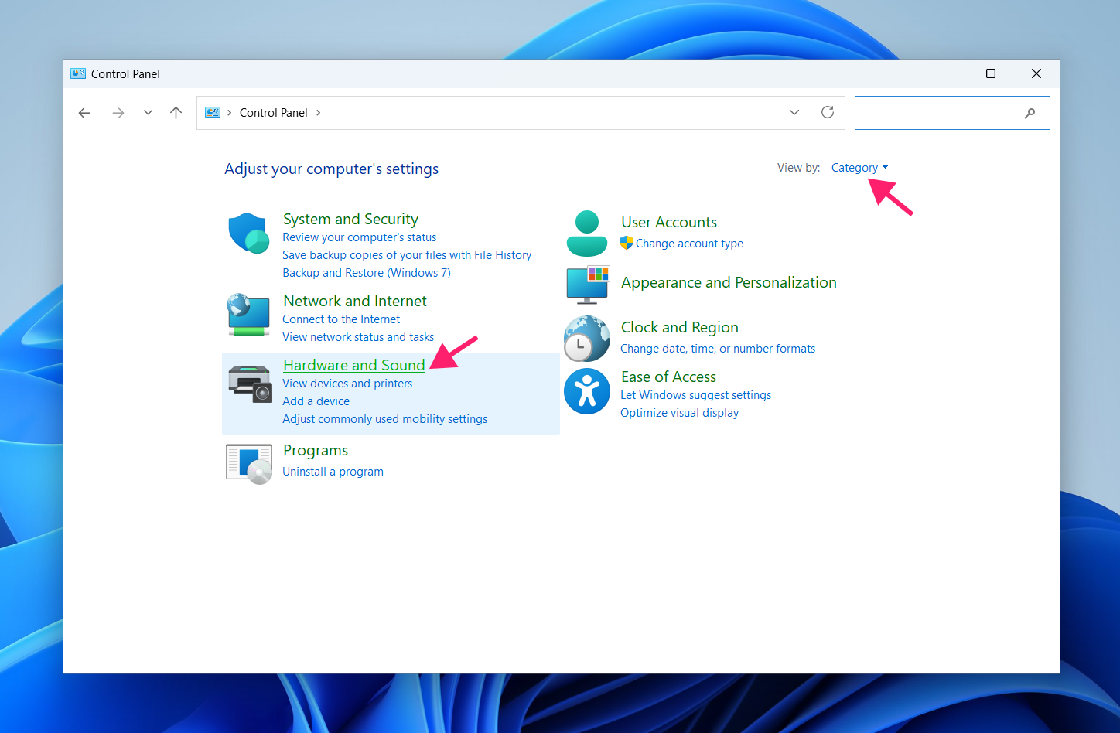The width and height of the screenshot is (1120, 733).
Task: Select Uninstall a program link
Action: click(333, 472)
